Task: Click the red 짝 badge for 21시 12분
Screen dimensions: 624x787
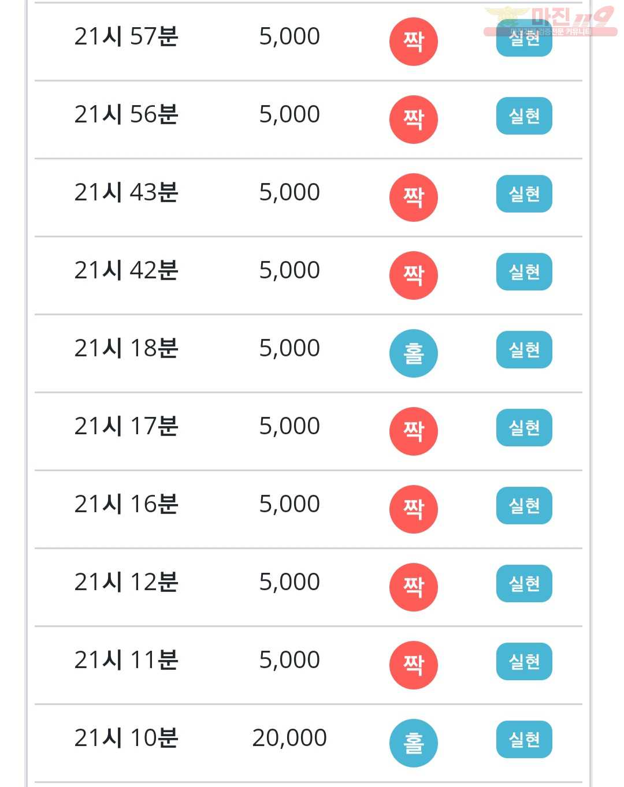Action: [x=414, y=587]
